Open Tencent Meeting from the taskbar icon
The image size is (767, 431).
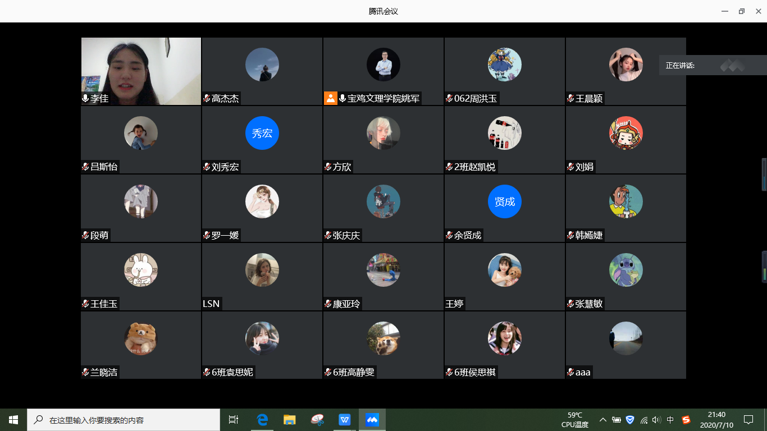pyautogui.click(x=372, y=420)
